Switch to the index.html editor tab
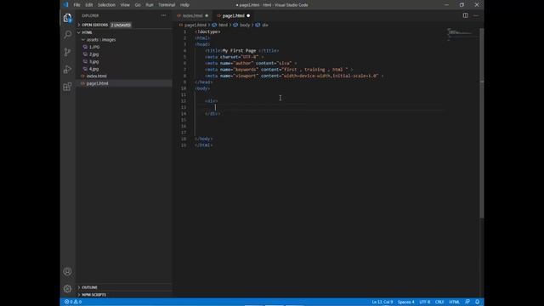 192,15
